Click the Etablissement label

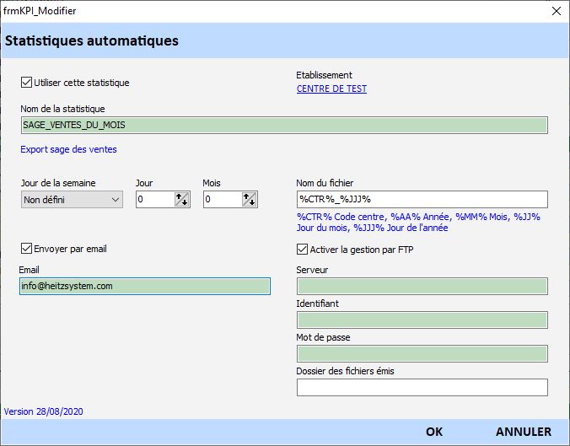point(324,75)
